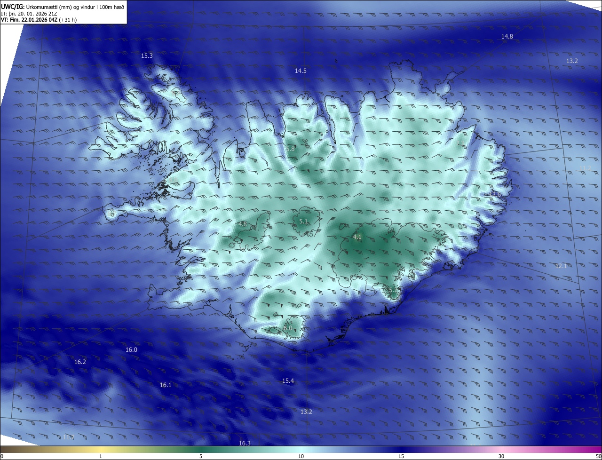Screen dimensions: 602x460
Task: Click the 12.1 value southeast of Iceland
Action: (561, 266)
